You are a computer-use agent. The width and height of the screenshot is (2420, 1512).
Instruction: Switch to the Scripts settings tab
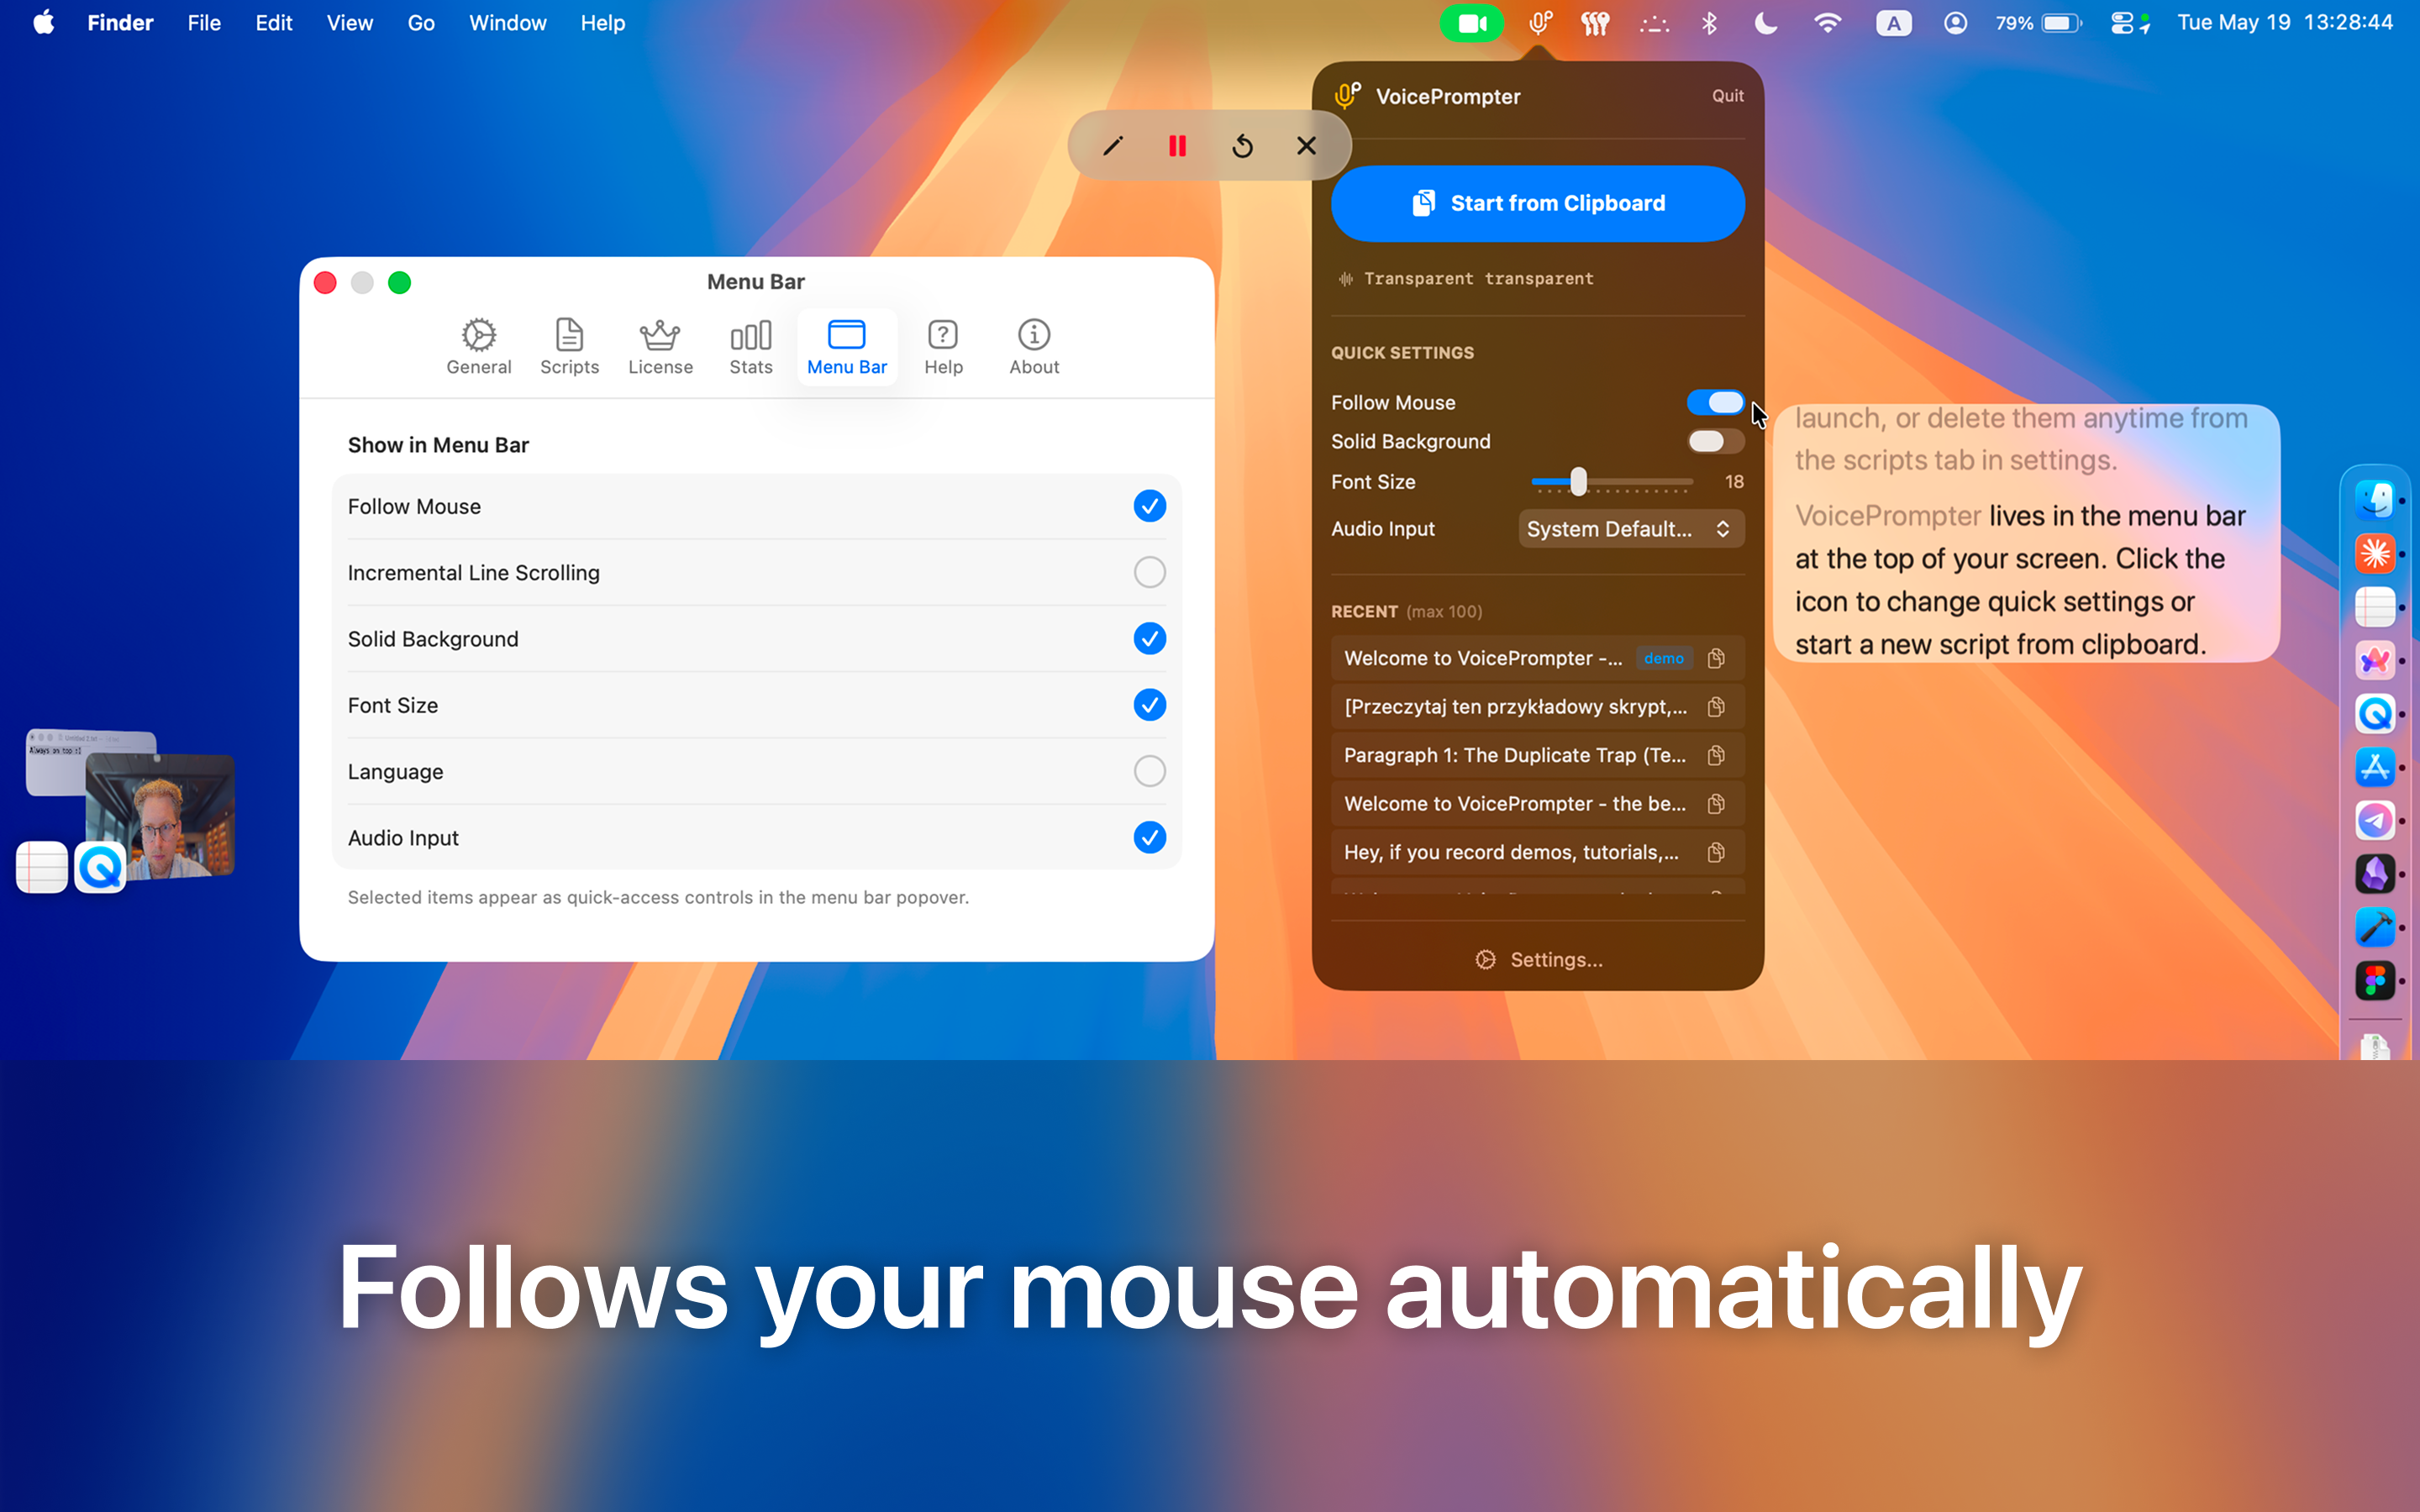pos(569,347)
